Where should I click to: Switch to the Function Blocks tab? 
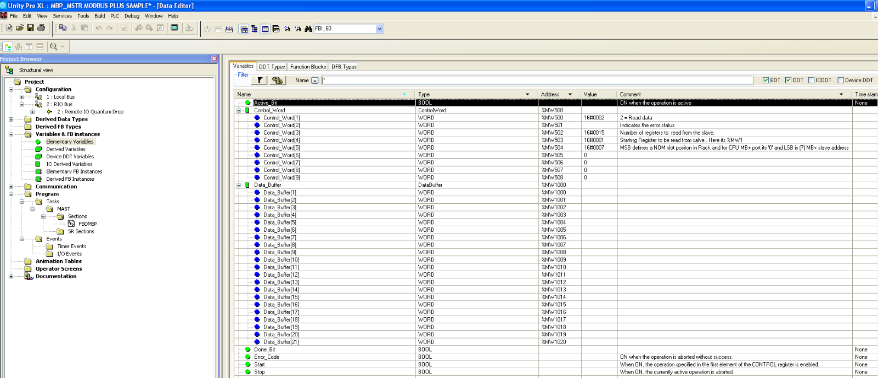pyautogui.click(x=308, y=67)
